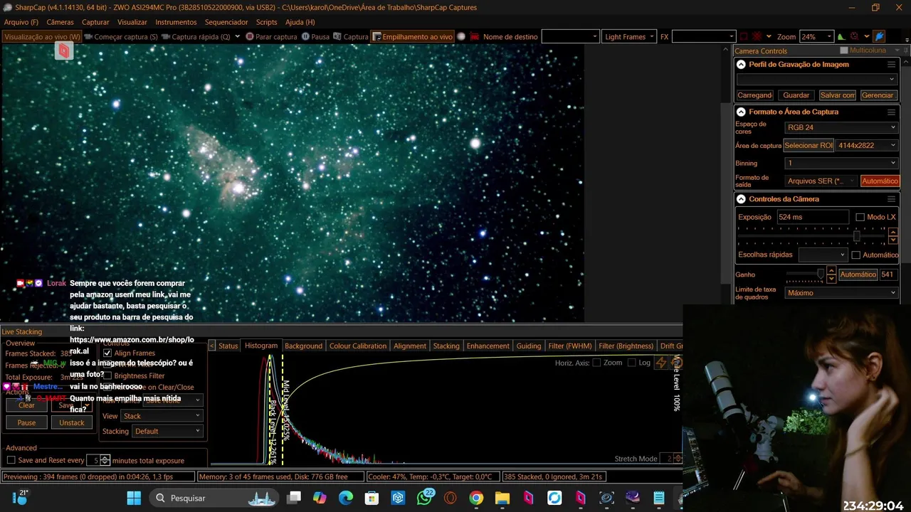Viewport: 911px width, 512px height.
Task: Switch to the Alignment tab
Action: 410,346
